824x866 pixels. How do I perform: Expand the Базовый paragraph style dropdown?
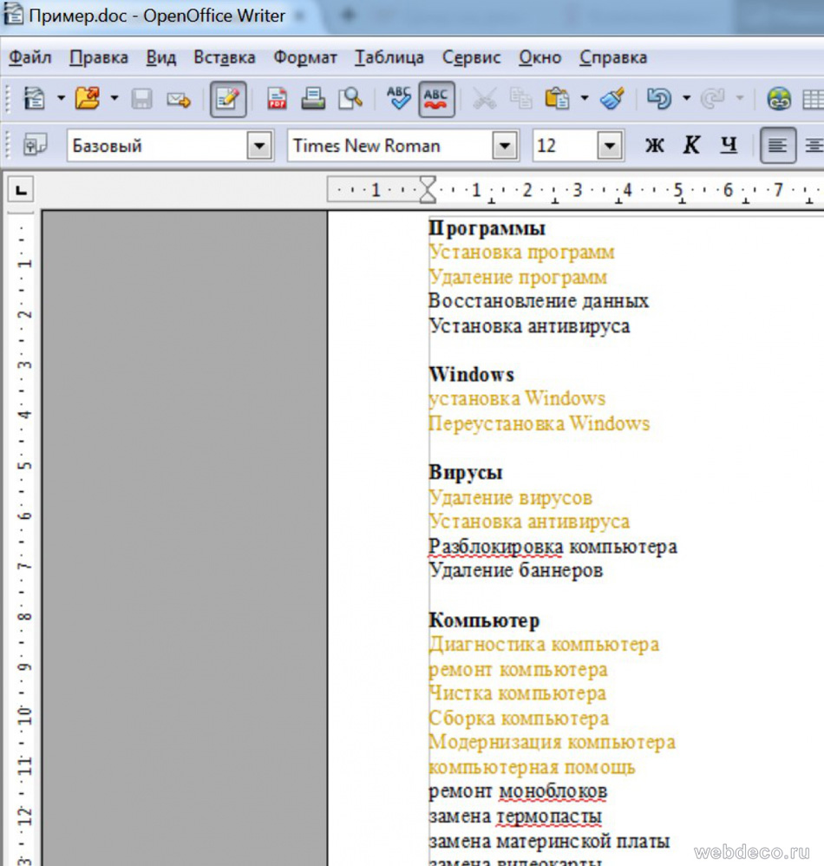click(259, 146)
